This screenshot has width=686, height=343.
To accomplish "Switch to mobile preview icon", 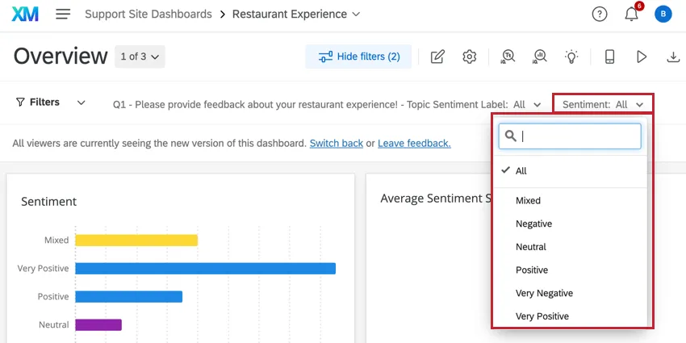I will coord(610,56).
